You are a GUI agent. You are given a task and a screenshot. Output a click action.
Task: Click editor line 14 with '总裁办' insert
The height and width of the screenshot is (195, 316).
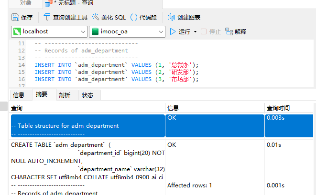coord(116,65)
